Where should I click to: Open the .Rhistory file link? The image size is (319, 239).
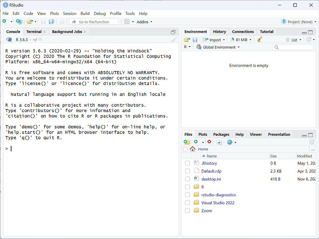point(209,163)
